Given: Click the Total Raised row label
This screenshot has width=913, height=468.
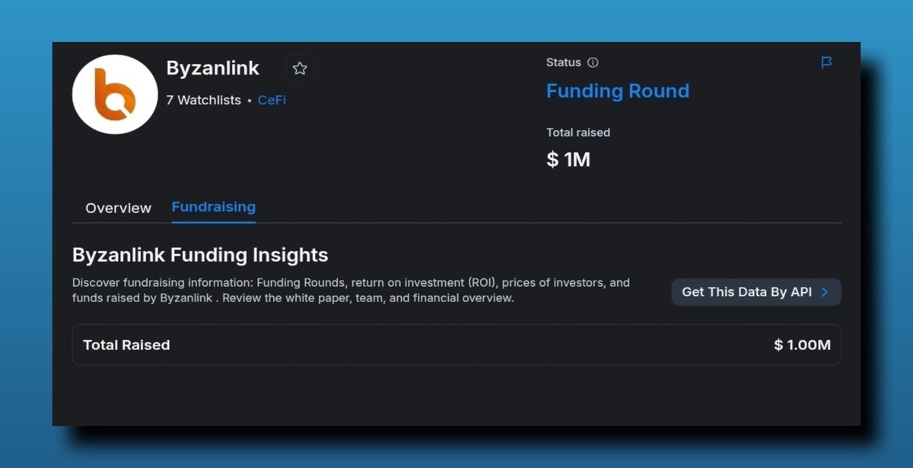Looking at the screenshot, I should pyautogui.click(x=126, y=345).
